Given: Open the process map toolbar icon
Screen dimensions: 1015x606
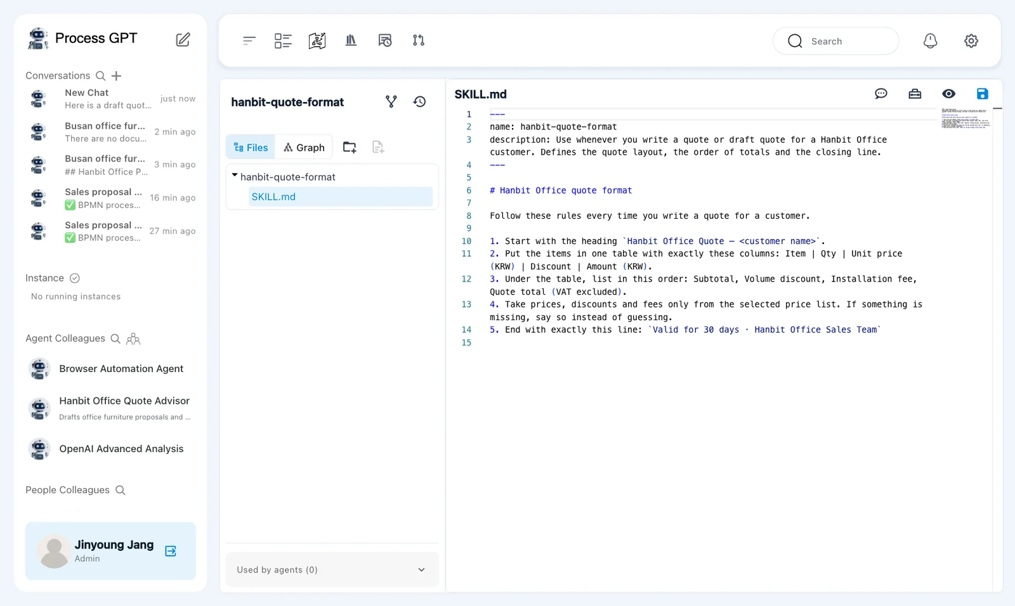Looking at the screenshot, I should [x=317, y=41].
